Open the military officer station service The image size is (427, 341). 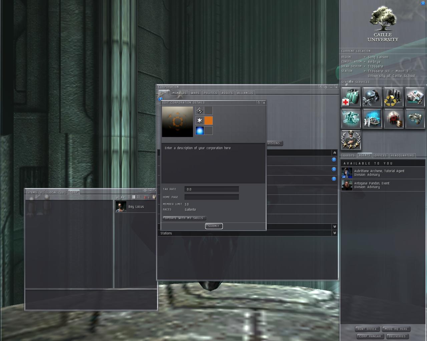pyautogui.click(x=351, y=140)
